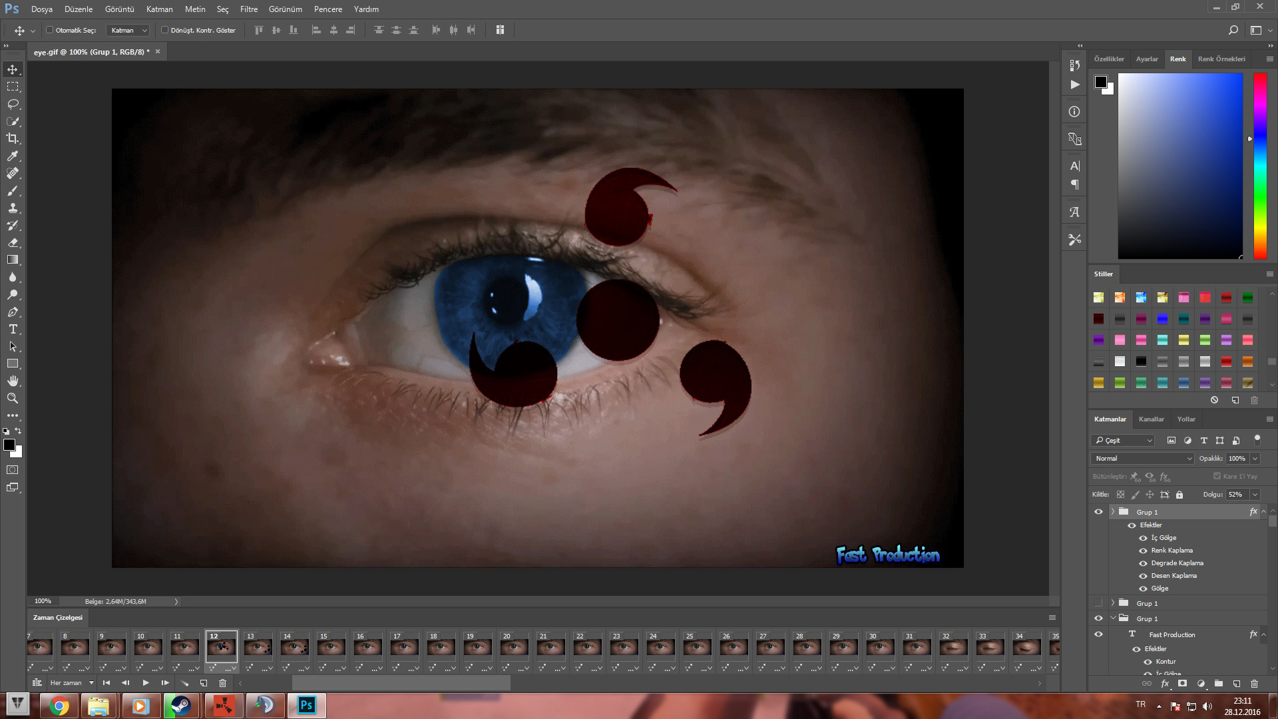Open the Info panel icon
Viewport: 1278px width, 719px height.
coord(1074,112)
